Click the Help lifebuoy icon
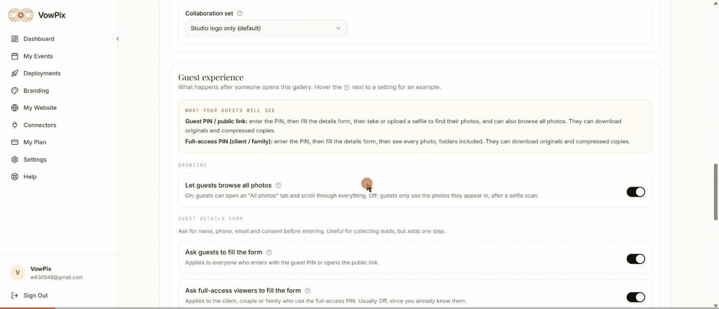 [x=15, y=177]
